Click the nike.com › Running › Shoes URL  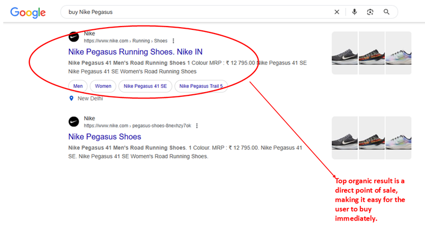tap(125, 41)
